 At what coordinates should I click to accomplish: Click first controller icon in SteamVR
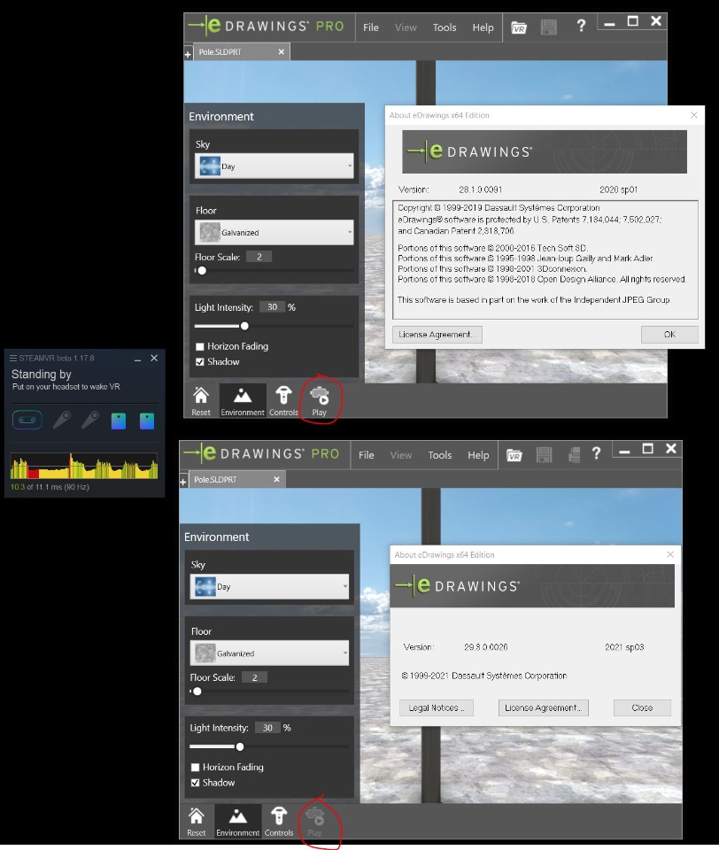click(x=62, y=420)
